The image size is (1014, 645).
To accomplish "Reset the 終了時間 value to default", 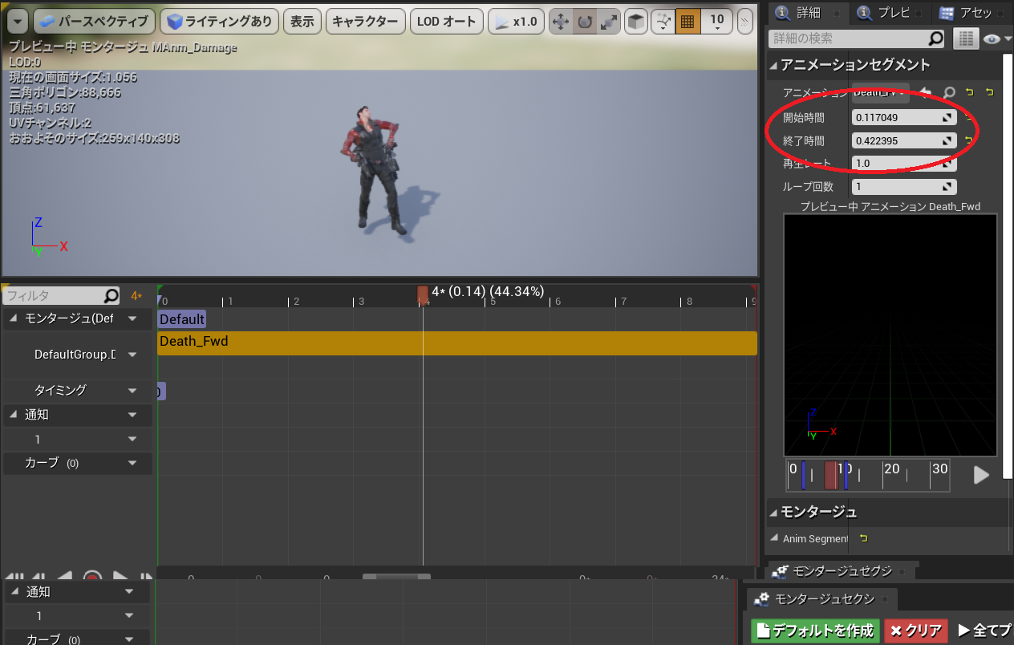I will coord(969,140).
